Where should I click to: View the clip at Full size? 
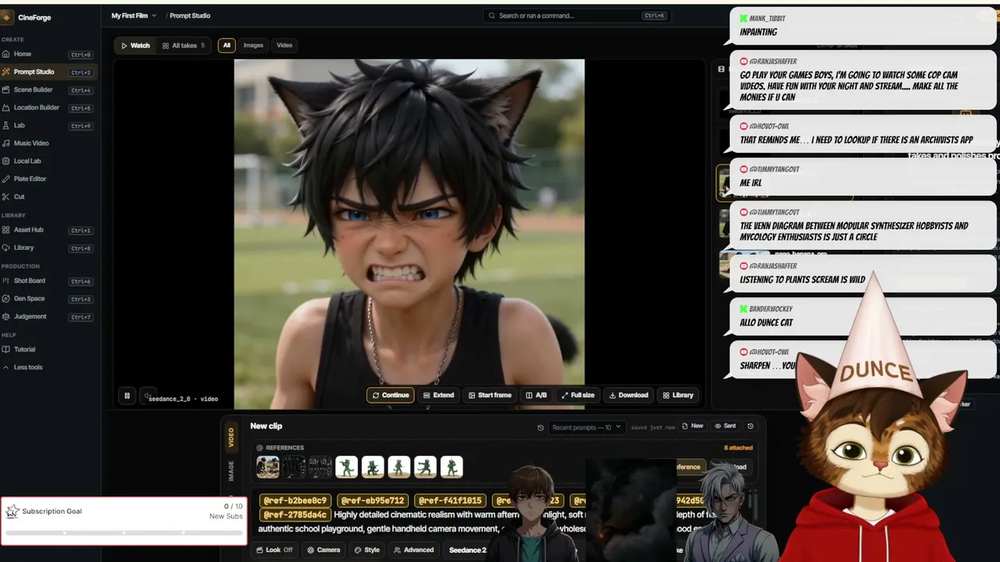click(x=577, y=395)
